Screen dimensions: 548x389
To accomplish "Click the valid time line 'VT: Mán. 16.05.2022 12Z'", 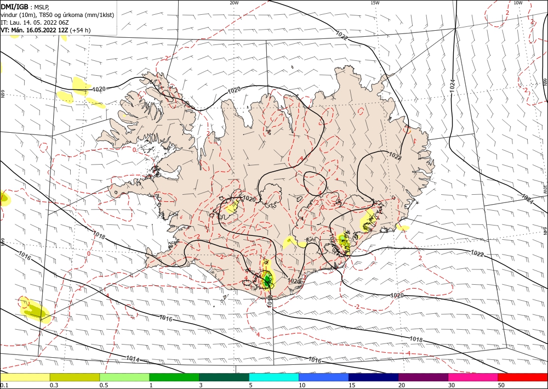I will [34, 30].
